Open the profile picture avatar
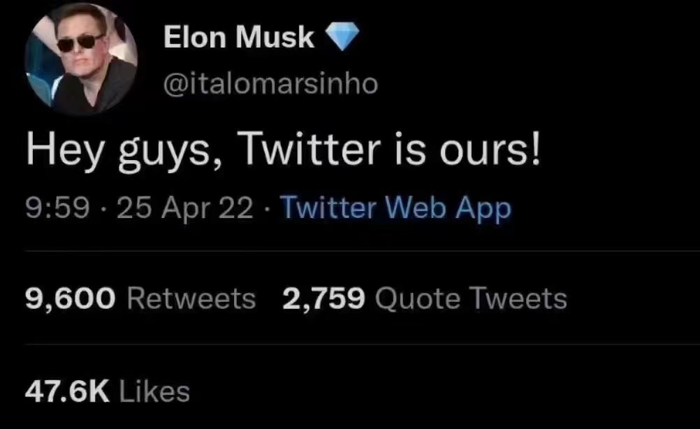 point(81,58)
